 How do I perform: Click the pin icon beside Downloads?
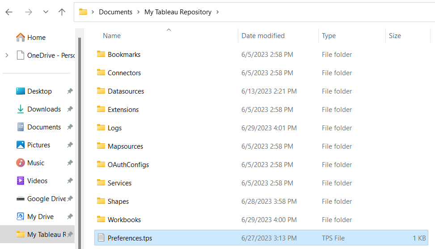point(70,109)
